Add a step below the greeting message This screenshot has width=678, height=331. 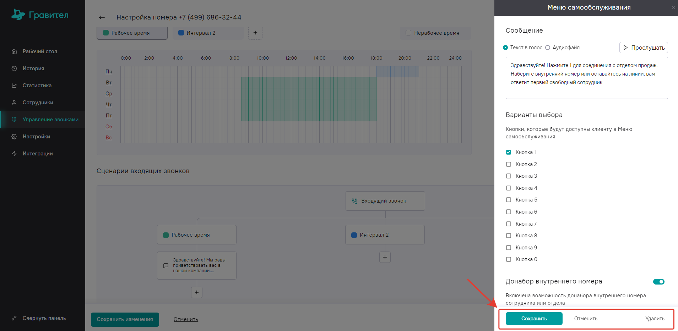[x=196, y=292]
